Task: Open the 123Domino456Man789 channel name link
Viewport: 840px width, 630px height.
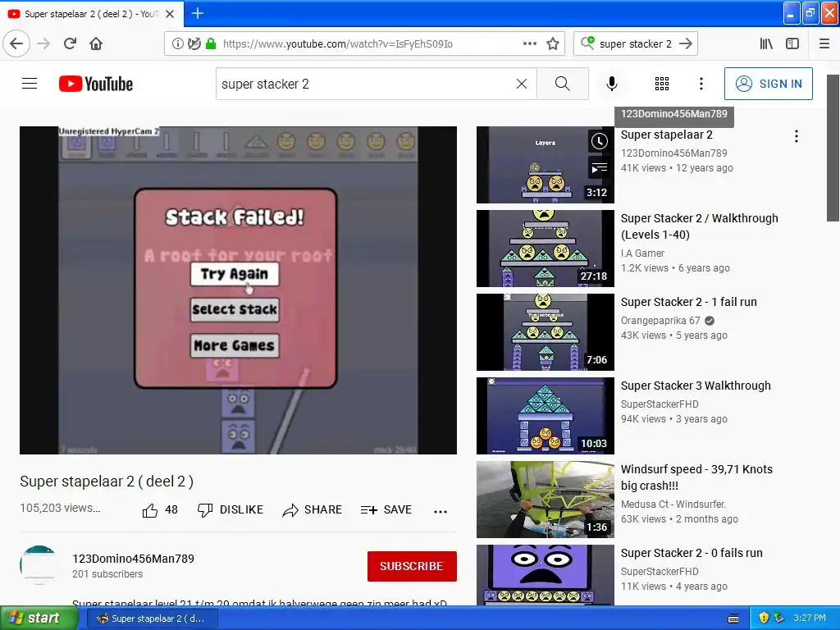Action: 134,559
